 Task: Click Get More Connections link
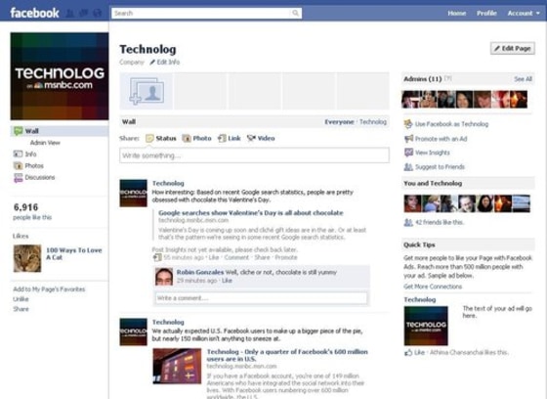433,287
